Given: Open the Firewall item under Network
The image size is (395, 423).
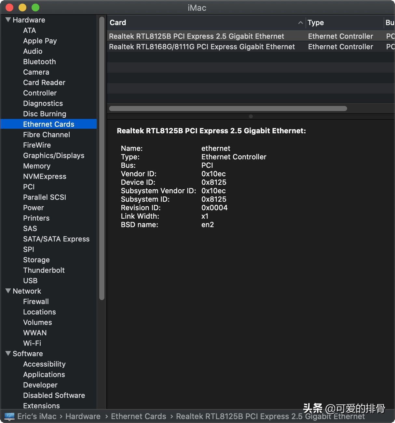Looking at the screenshot, I should [x=36, y=301].
